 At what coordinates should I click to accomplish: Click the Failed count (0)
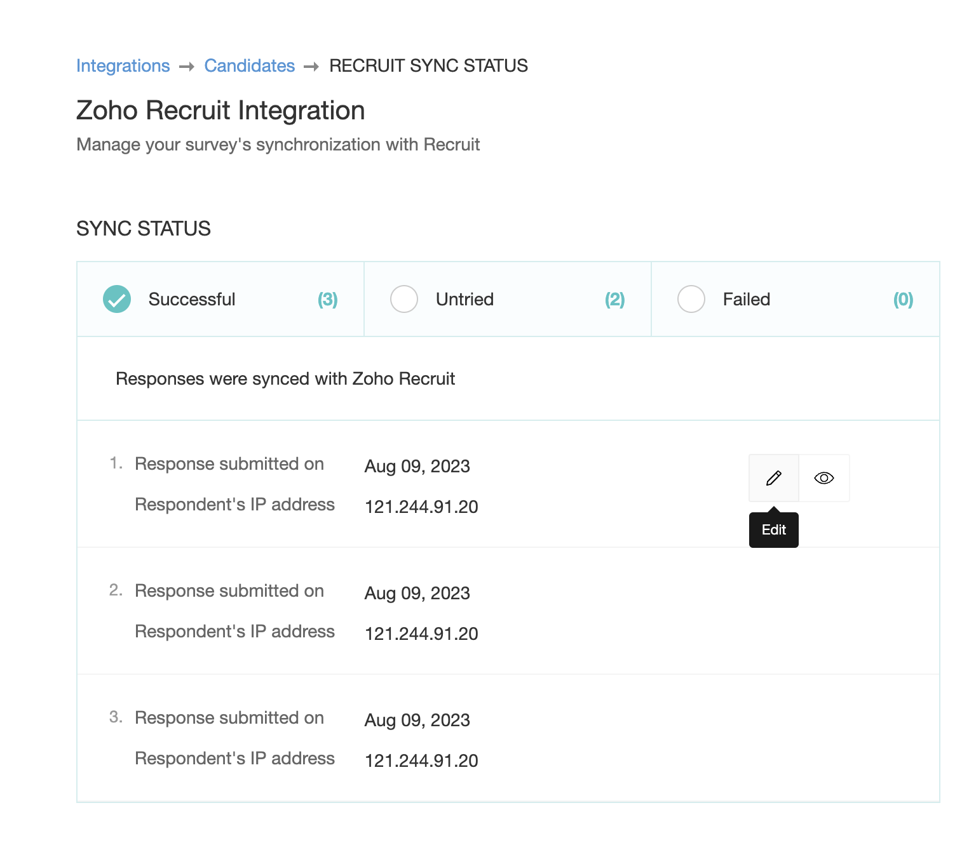[903, 300]
